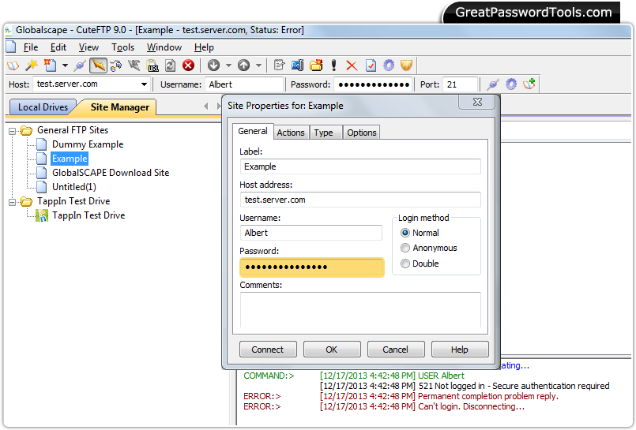Click the Reconnect icon in toolbar
The height and width of the screenshot is (430, 636).
click(116, 65)
